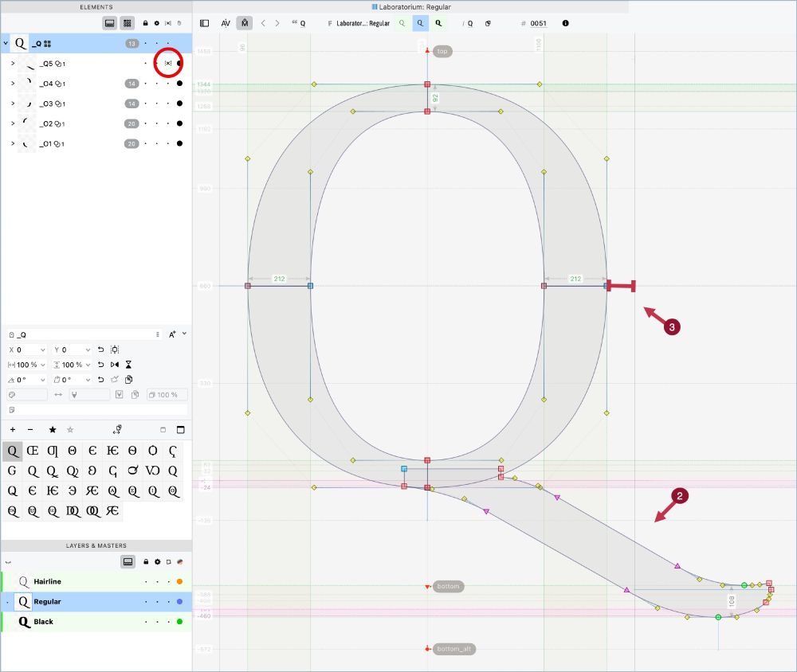Switch to Hairline master Q preview
The image size is (797, 672).
click(x=402, y=23)
